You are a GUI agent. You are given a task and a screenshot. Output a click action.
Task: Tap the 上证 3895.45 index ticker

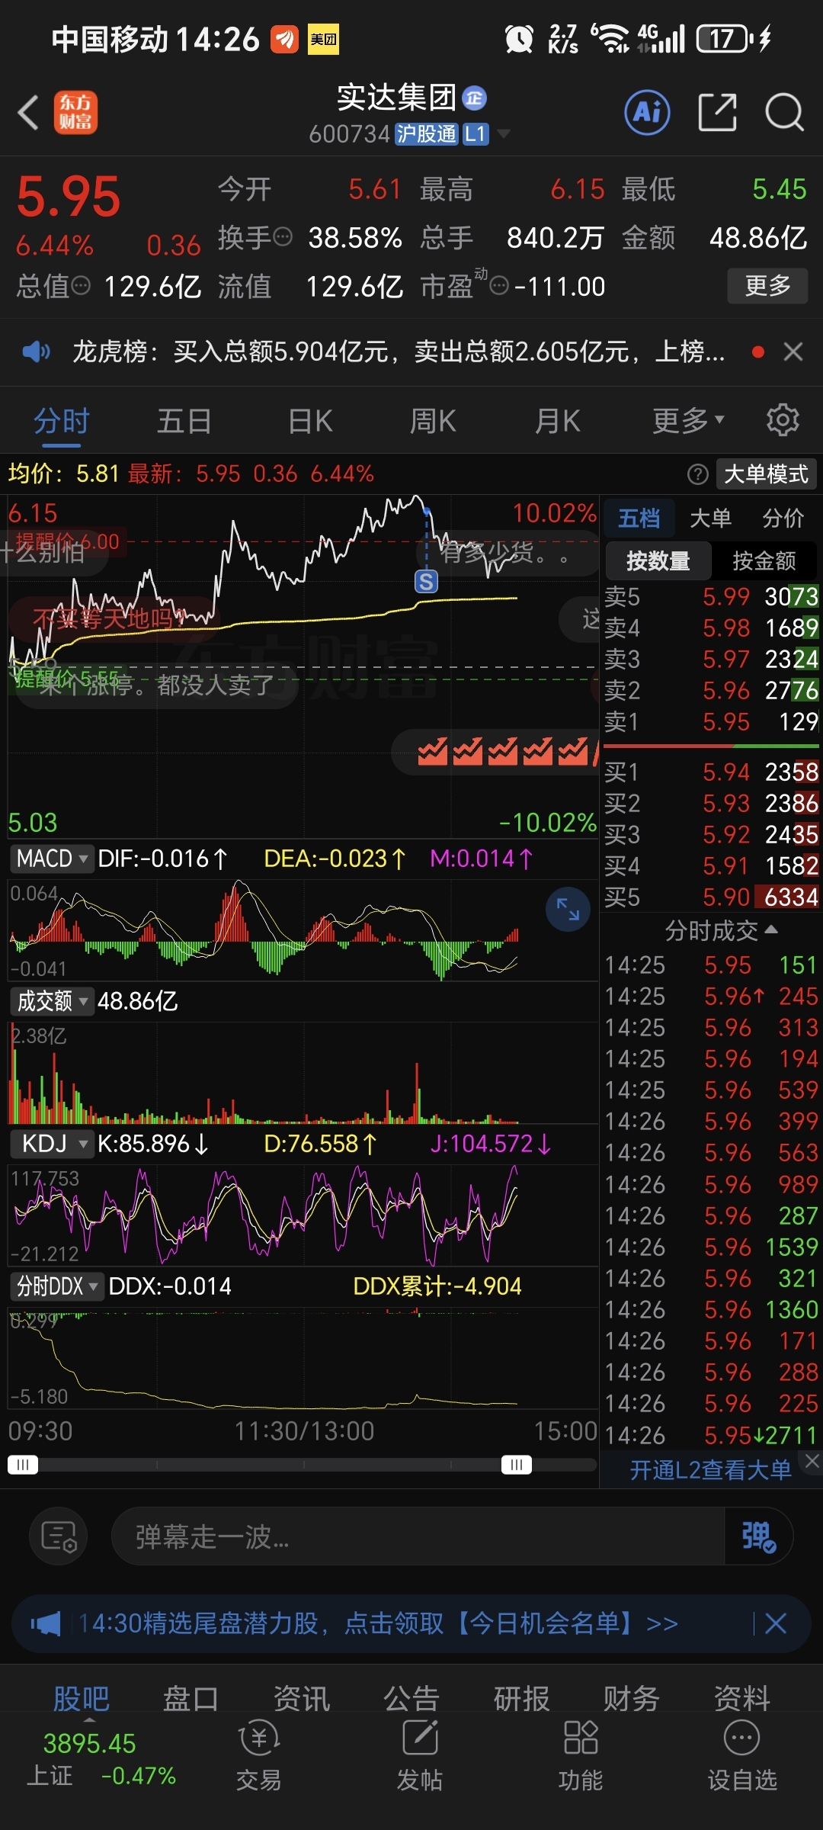(x=101, y=1759)
